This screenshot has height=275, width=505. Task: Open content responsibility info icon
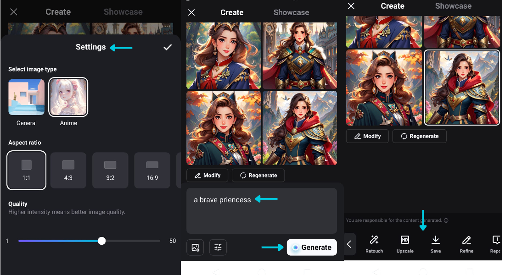(446, 220)
